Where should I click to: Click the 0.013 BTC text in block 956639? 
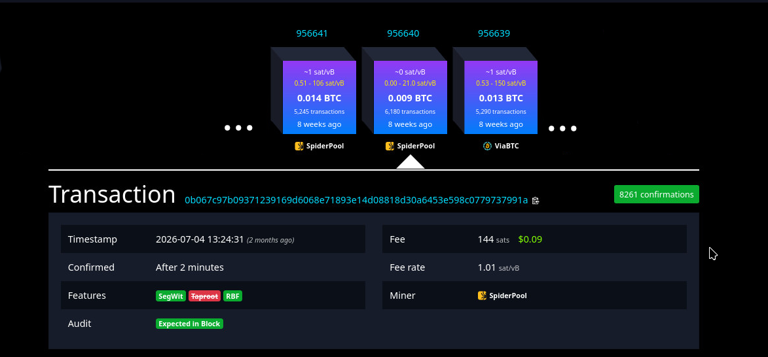[x=501, y=98]
